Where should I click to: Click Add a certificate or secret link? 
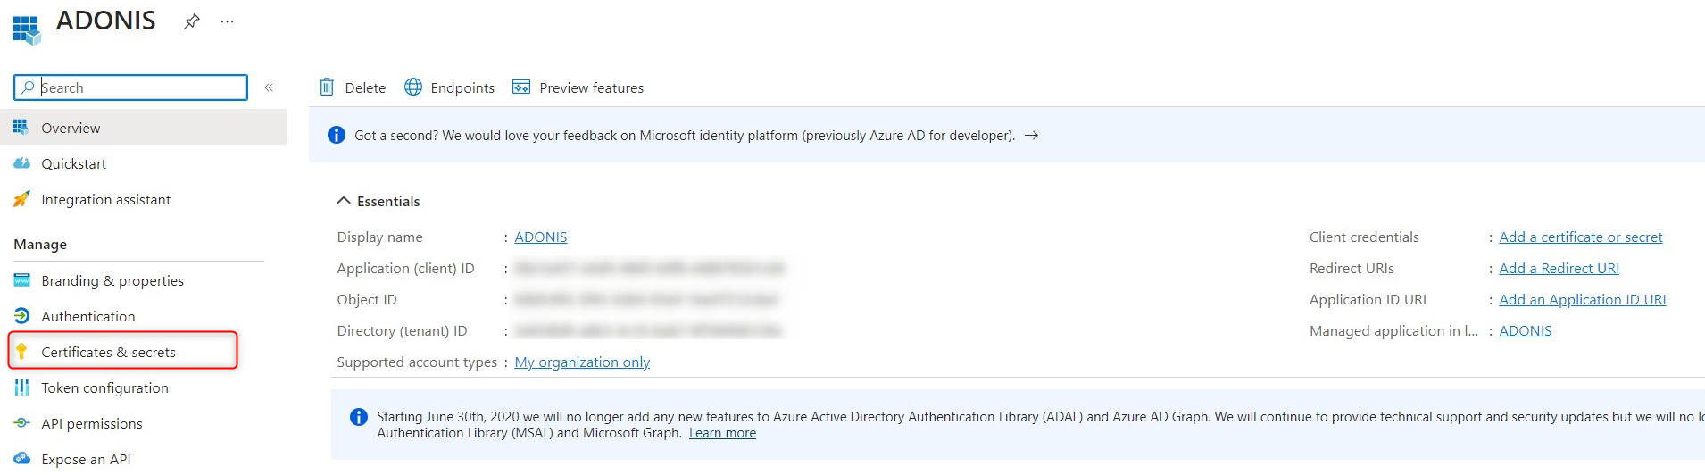[1580, 237]
